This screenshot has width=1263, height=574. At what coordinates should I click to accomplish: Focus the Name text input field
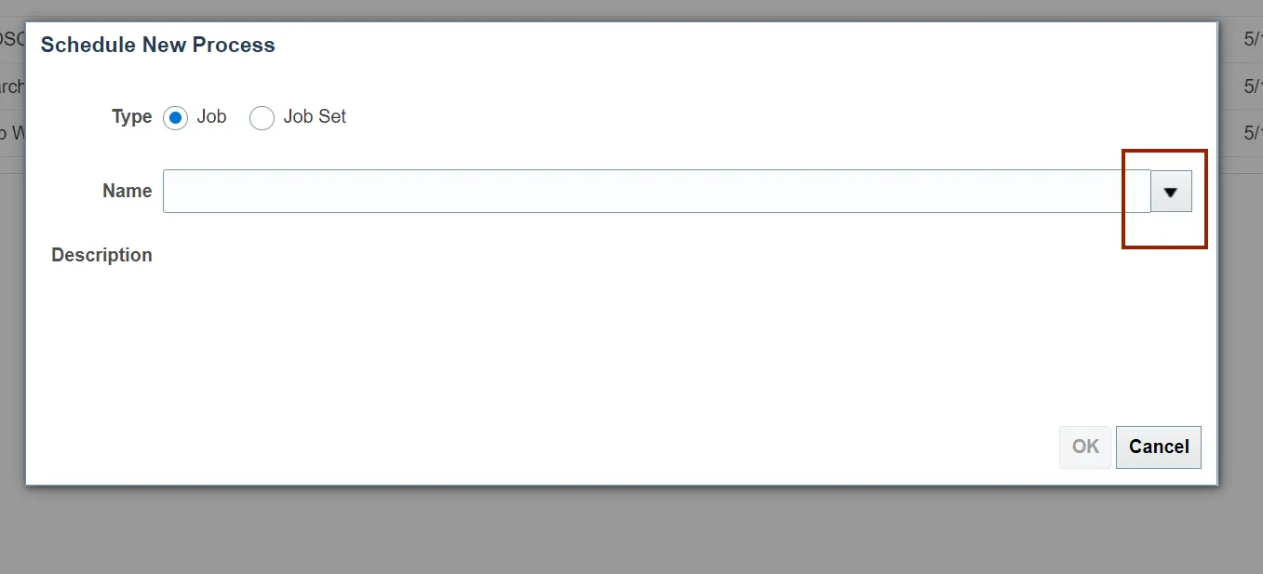[656, 191]
